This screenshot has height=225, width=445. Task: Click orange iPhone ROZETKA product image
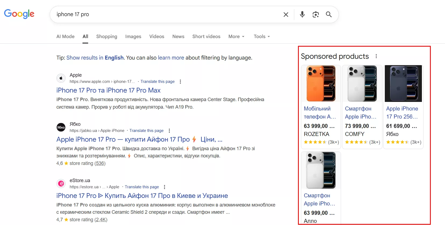click(x=321, y=83)
